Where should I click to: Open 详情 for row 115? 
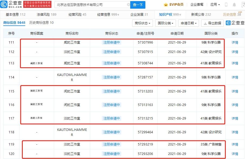(235, 91)
